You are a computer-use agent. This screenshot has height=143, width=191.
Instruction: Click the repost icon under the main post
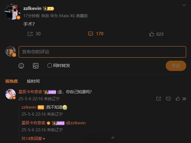tap(30, 34)
